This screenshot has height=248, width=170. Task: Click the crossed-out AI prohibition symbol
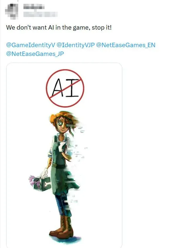(x=65, y=88)
